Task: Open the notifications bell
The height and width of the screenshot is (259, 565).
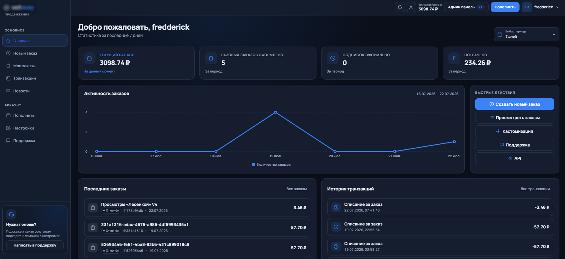Action: pos(400,7)
